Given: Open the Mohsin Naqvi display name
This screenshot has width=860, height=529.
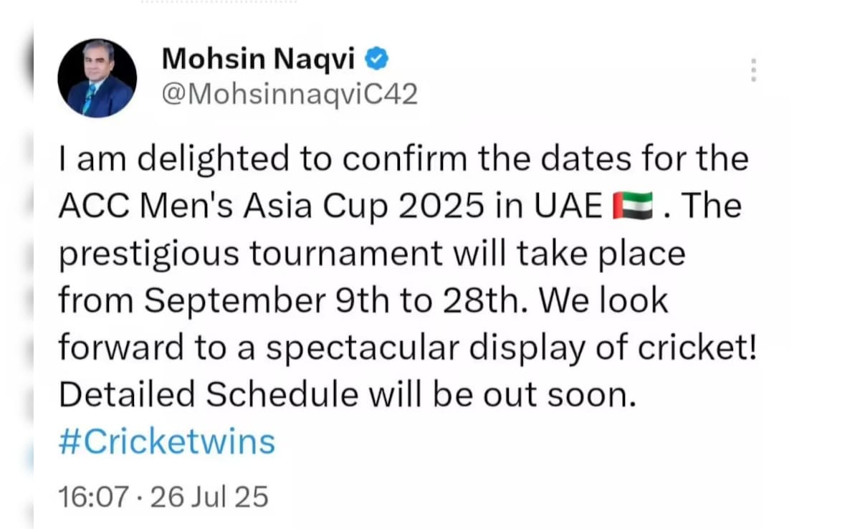Looking at the screenshot, I should point(259,58).
